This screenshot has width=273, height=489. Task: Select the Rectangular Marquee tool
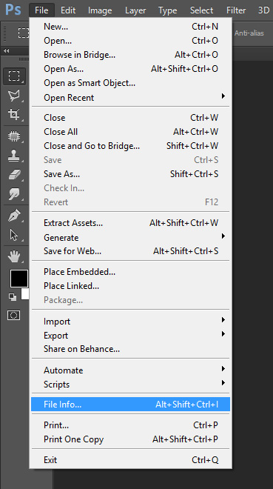pos(14,76)
